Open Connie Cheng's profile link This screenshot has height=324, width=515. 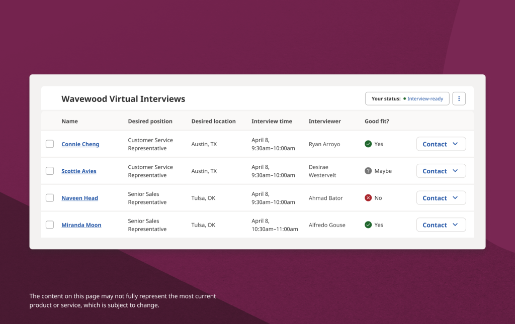tap(80, 144)
